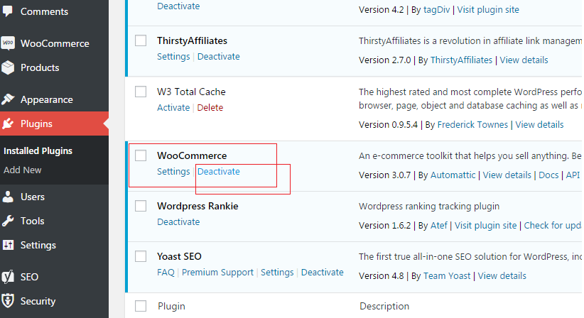Tick the WooCommerce plugin checkbox
This screenshot has height=318, width=584.
(x=141, y=155)
